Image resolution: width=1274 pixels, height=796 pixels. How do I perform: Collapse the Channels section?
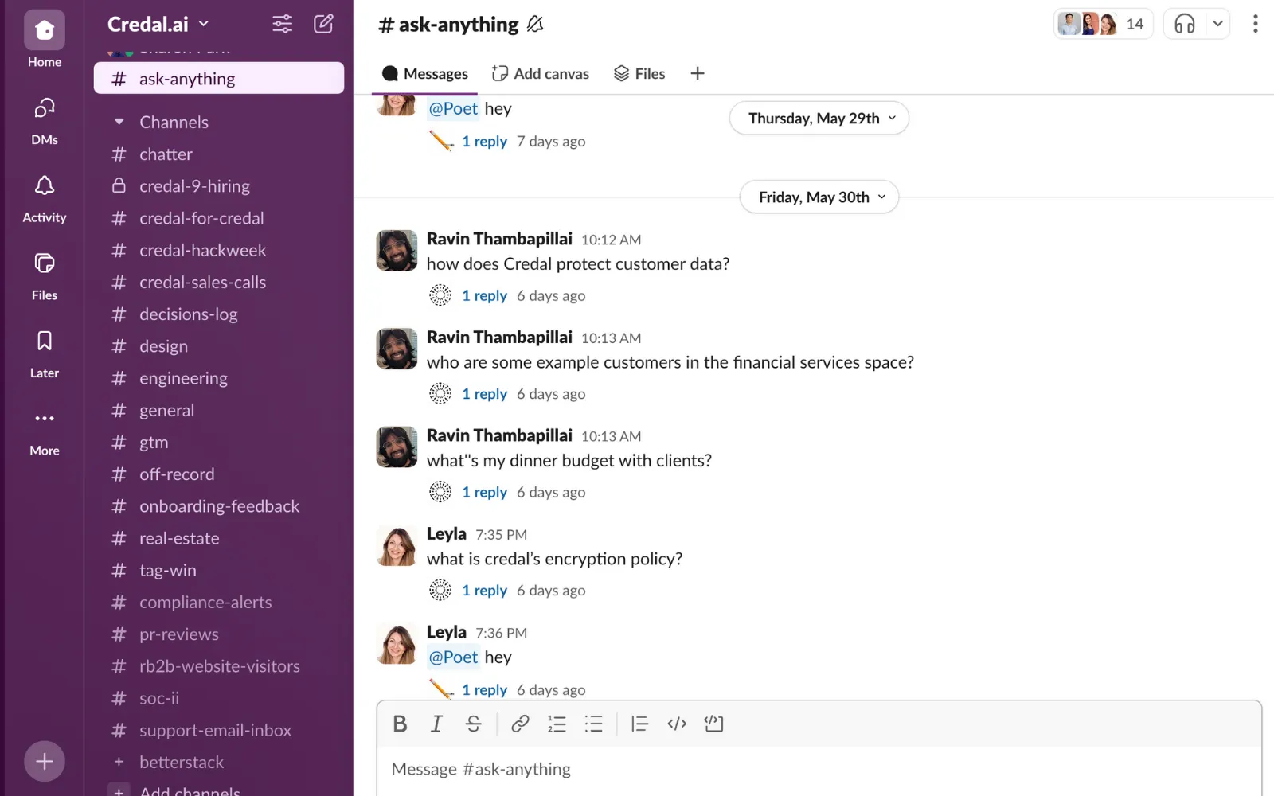119,122
